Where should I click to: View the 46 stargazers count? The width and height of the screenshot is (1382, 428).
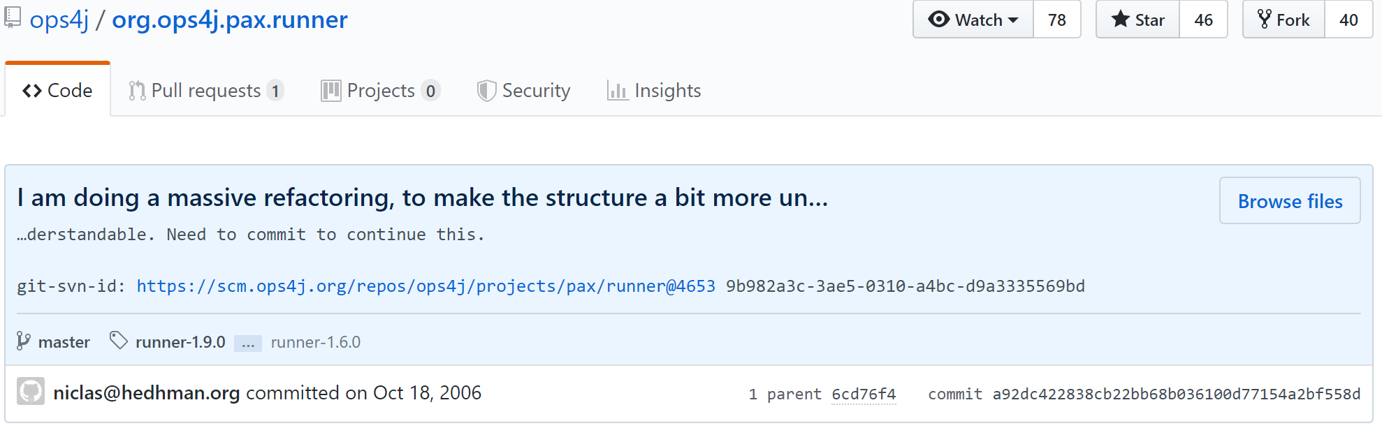[1203, 20]
